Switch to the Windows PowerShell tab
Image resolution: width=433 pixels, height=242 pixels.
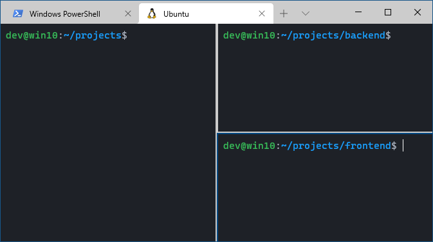click(69, 13)
